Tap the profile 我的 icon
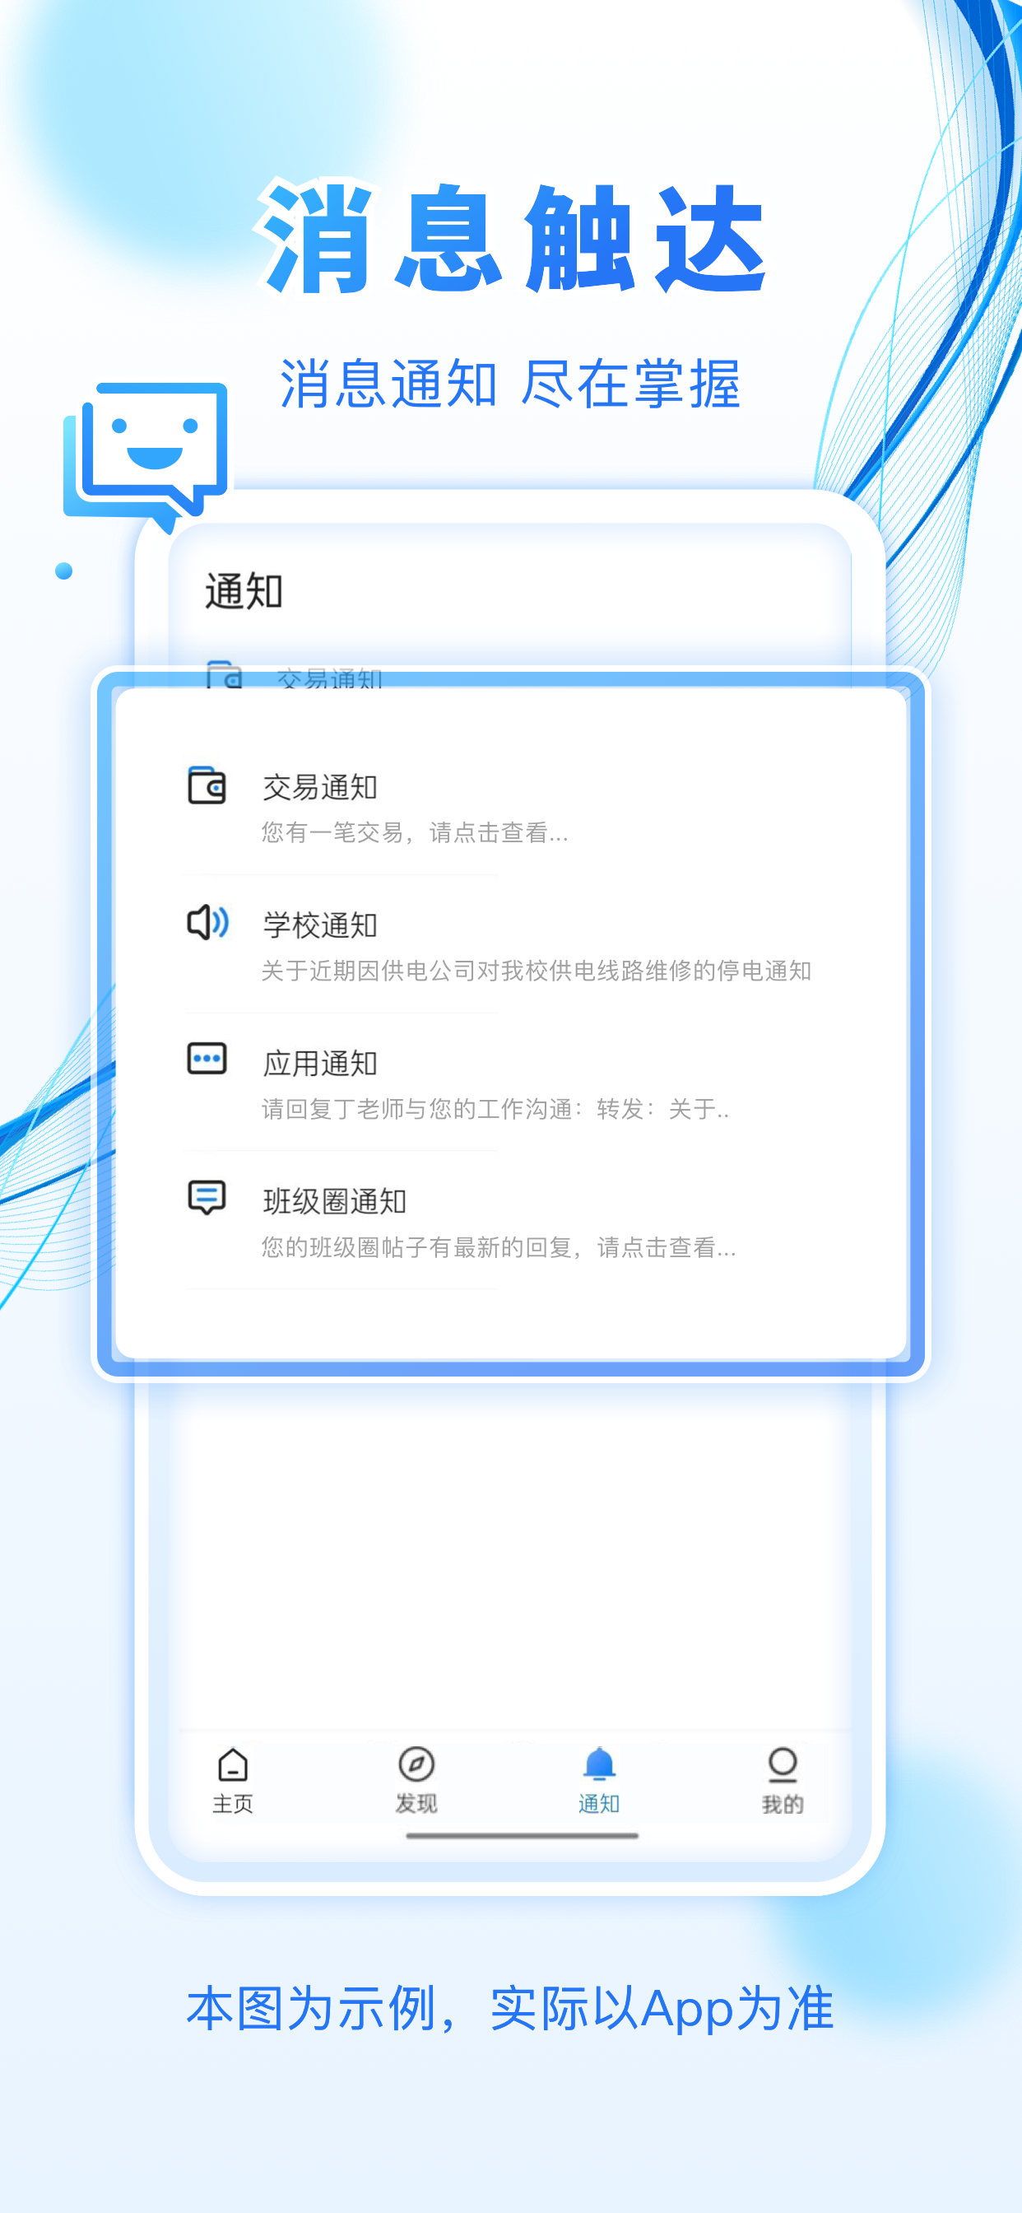 click(783, 1764)
